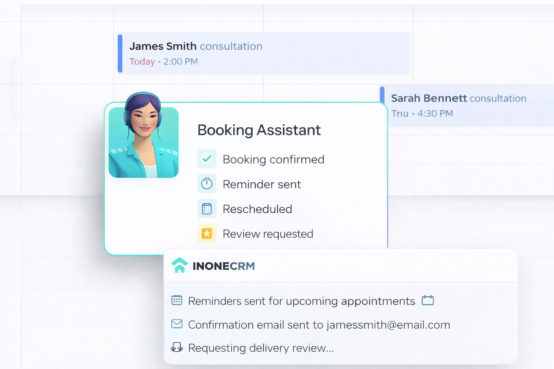The width and height of the screenshot is (554, 369).
Task: Click the INONECRM brand name text
Action: coord(224,266)
